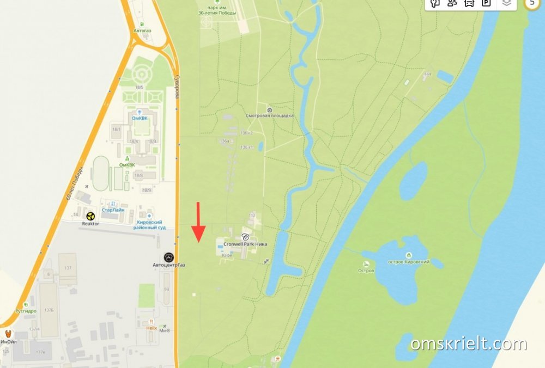Click the Смотровая площадка camera icon
This screenshot has width=545, height=368.
click(x=269, y=110)
